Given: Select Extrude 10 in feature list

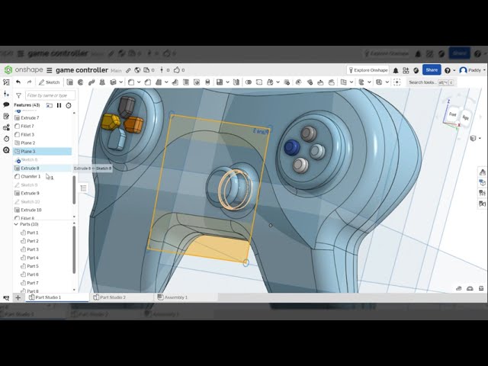Looking at the screenshot, I should [43, 210].
